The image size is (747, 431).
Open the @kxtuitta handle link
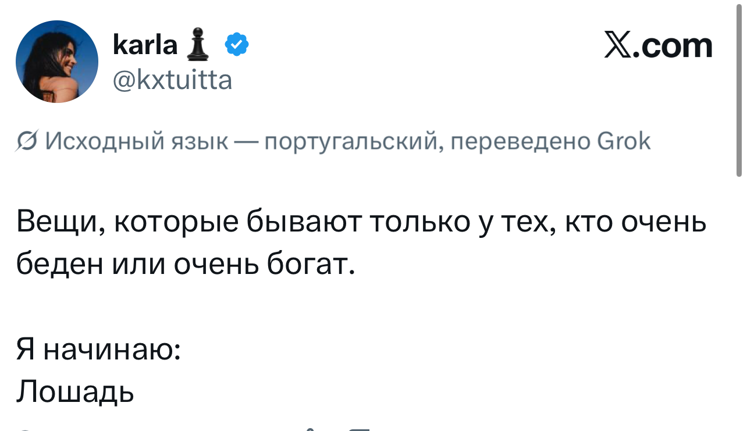tap(172, 79)
